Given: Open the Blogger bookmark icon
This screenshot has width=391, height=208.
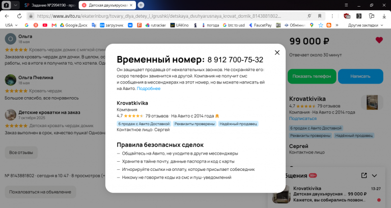Looking at the screenshot, I should 329,25.
